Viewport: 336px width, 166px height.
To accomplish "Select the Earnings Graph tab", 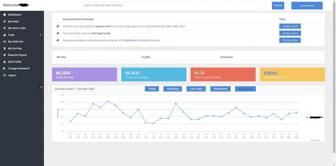I will [64, 89].
